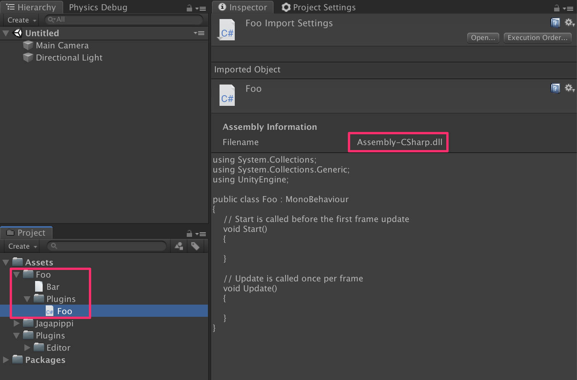The width and height of the screenshot is (577, 380).
Task: Click the C# icon of Foo inside Plugins
Action: tap(50, 311)
